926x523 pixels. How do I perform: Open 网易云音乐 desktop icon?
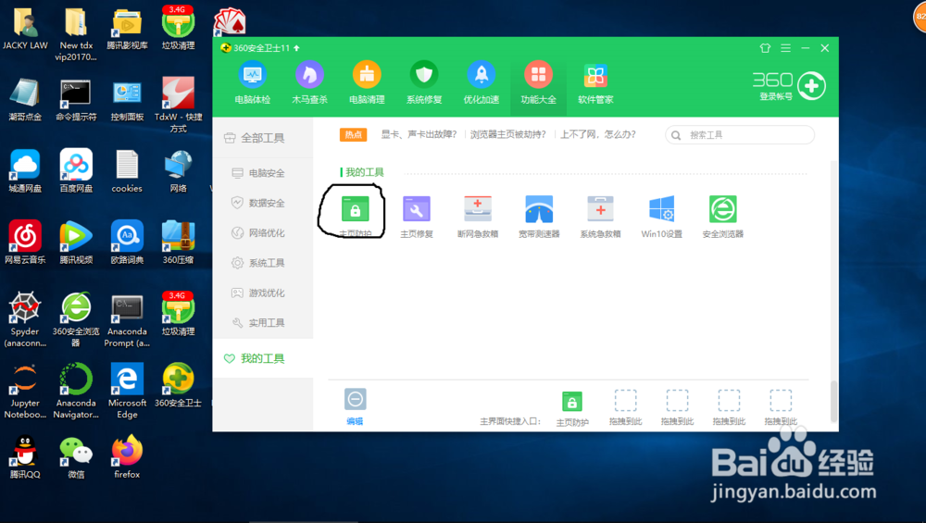25,242
